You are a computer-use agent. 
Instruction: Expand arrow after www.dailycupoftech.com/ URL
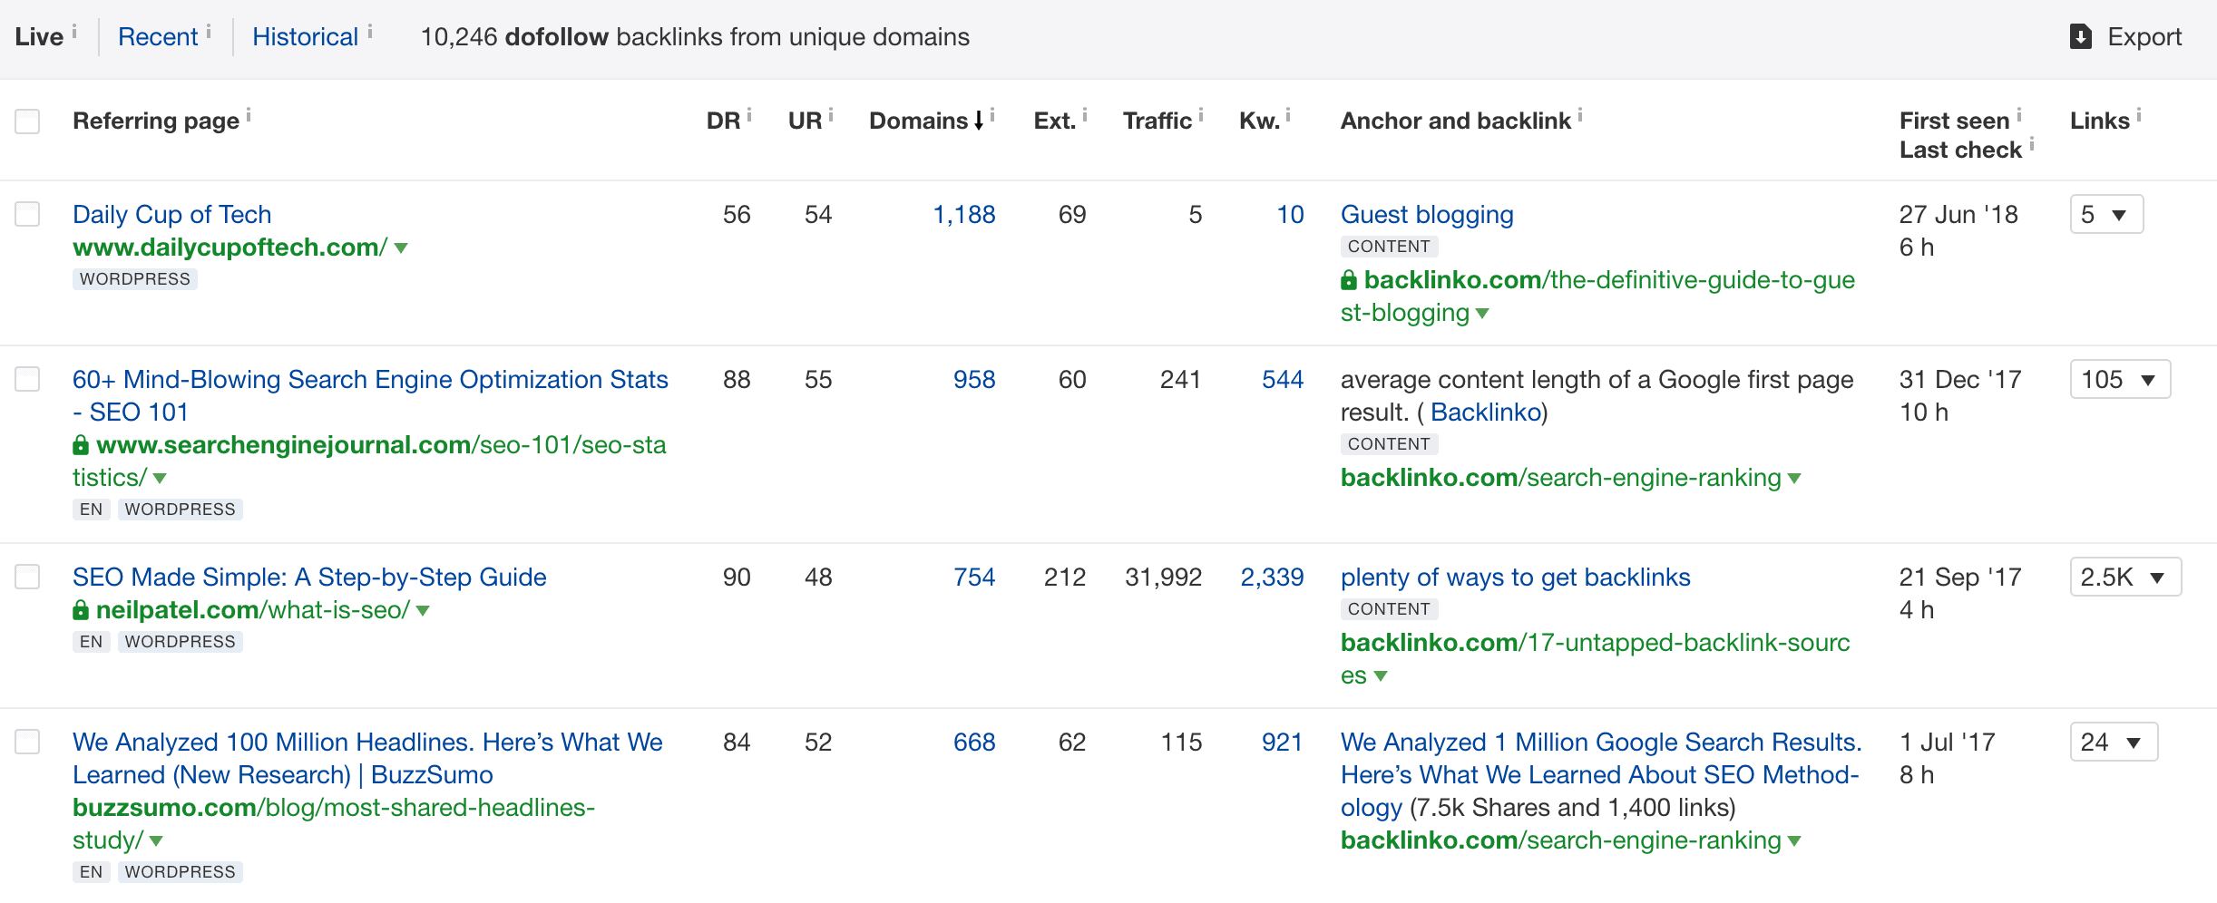point(401,248)
